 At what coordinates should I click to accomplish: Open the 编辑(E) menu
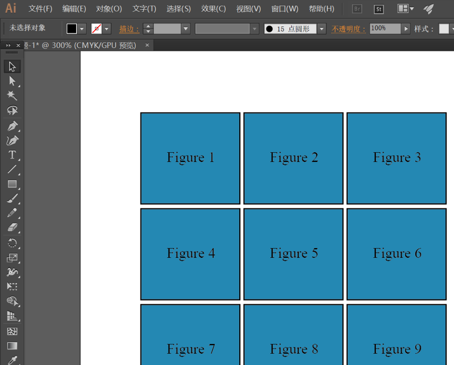[74, 9]
